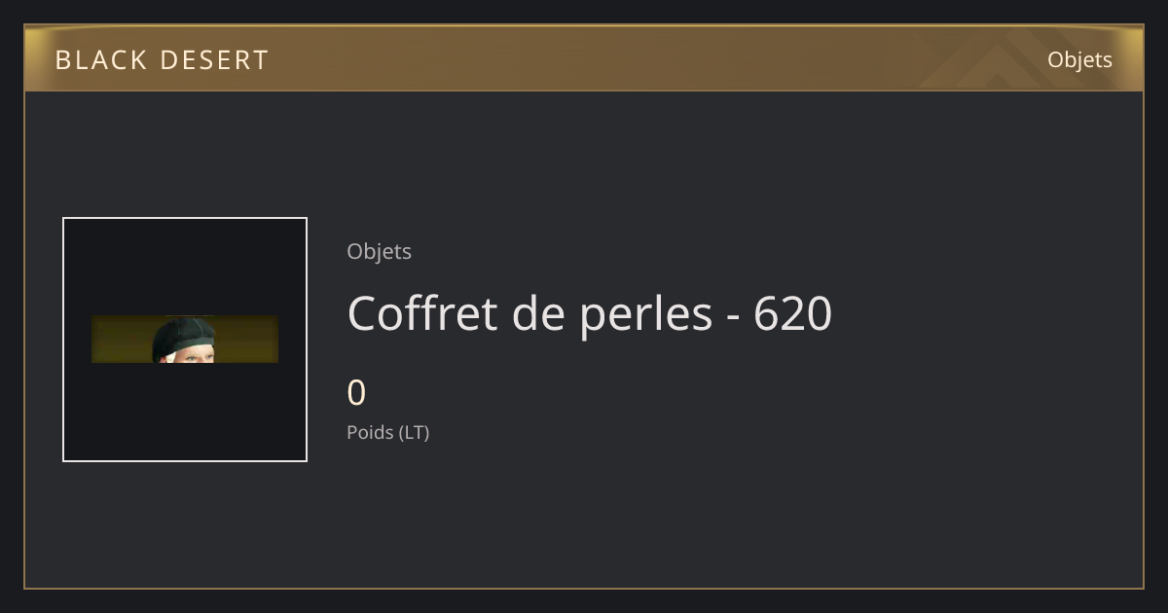Click the white border of the item thumbnail
Image resolution: width=1168 pixels, height=613 pixels.
[x=63, y=340]
